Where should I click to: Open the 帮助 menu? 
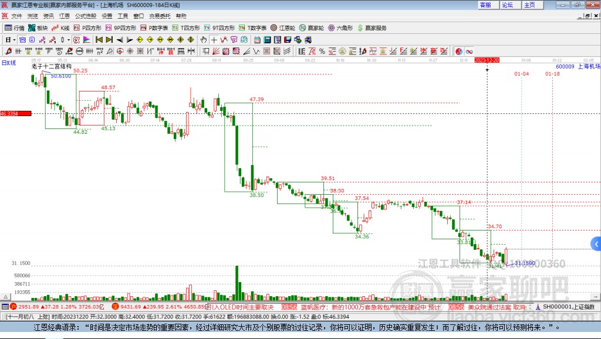181,16
